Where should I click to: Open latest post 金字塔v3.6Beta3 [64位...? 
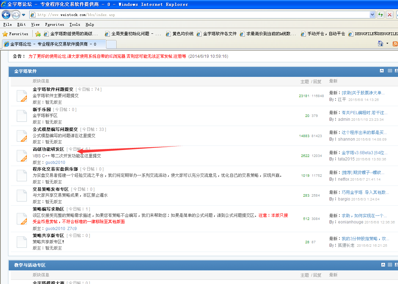coord(364,153)
